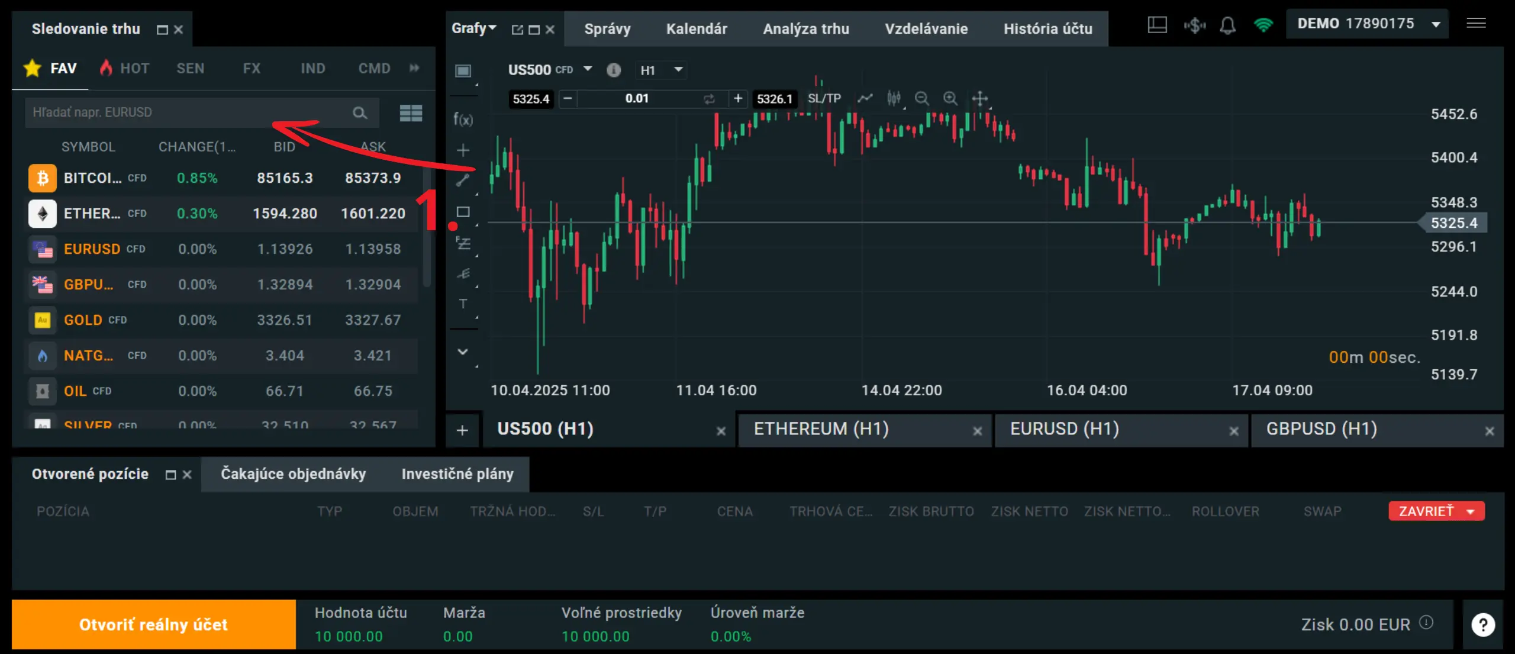The width and height of the screenshot is (1515, 654).
Task: Open the layout panel icon in top bar
Action: 1157,25
